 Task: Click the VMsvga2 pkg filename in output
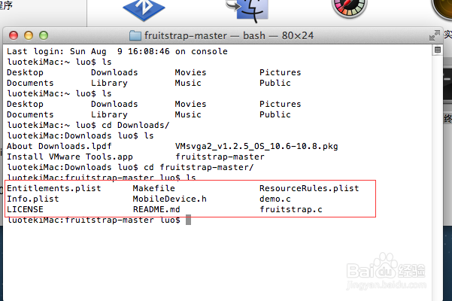click(x=256, y=146)
